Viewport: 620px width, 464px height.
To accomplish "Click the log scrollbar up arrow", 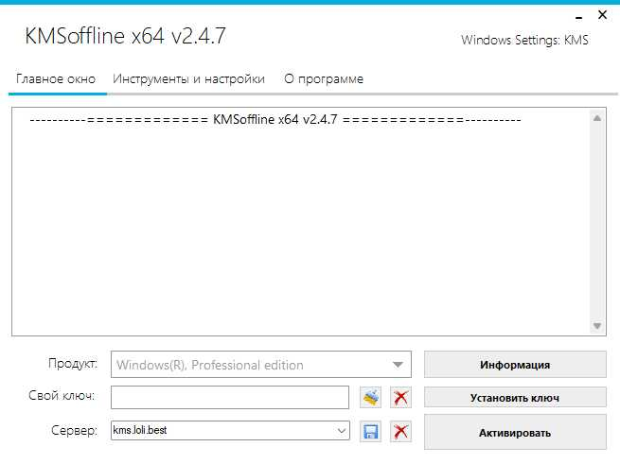I will coord(597,118).
